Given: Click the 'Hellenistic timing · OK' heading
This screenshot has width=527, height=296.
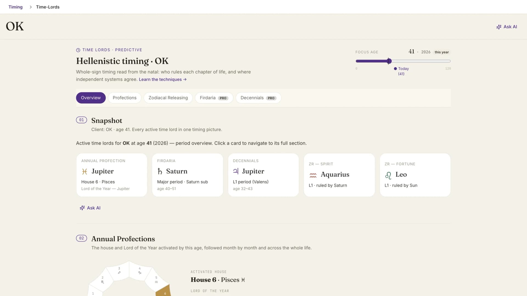Looking at the screenshot, I should tap(122, 61).
